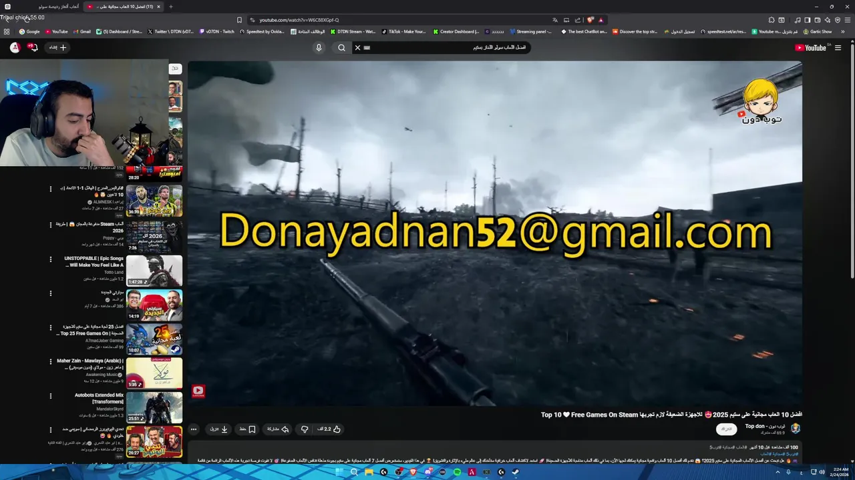Viewport: 855px width, 480px height.
Task: Open the Creator Dashboard bookmark
Action: pyautogui.click(x=456, y=31)
